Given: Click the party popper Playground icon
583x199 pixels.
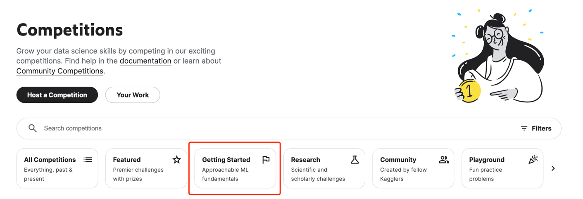Looking at the screenshot, I should click(x=533, y=160).
